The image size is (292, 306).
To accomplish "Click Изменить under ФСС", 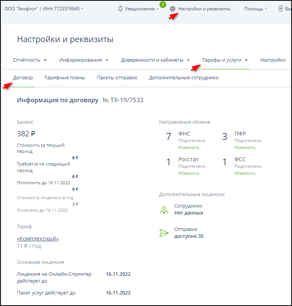I will (x=245, y=173).
